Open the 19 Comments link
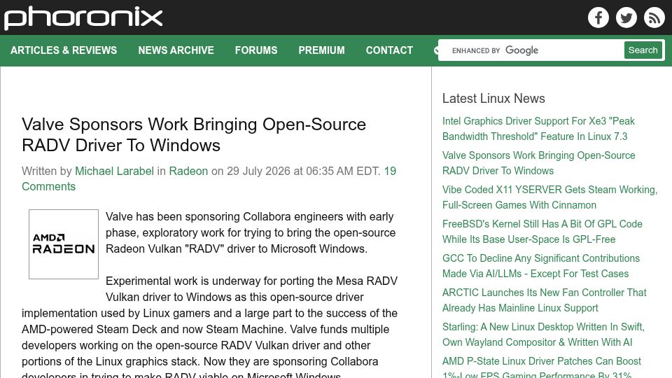 pyautogui.click(x=209, y=178)
